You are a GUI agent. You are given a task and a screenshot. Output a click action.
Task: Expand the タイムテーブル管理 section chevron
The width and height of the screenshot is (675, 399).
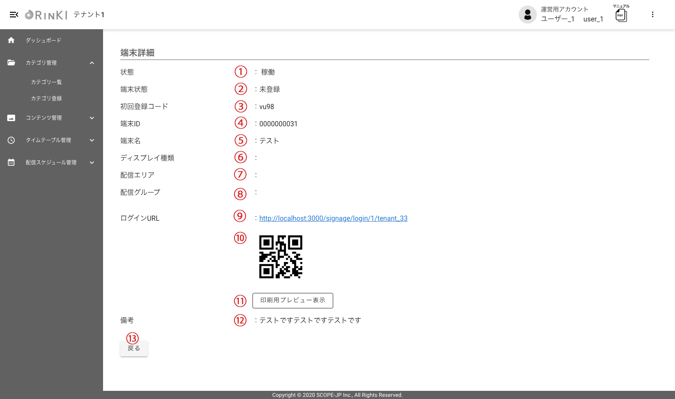point(92,140)
